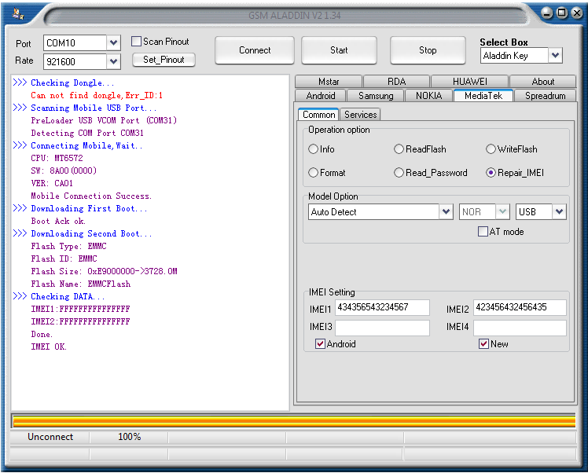
Task: Switch to the Mstar tab
Action: 329,82
